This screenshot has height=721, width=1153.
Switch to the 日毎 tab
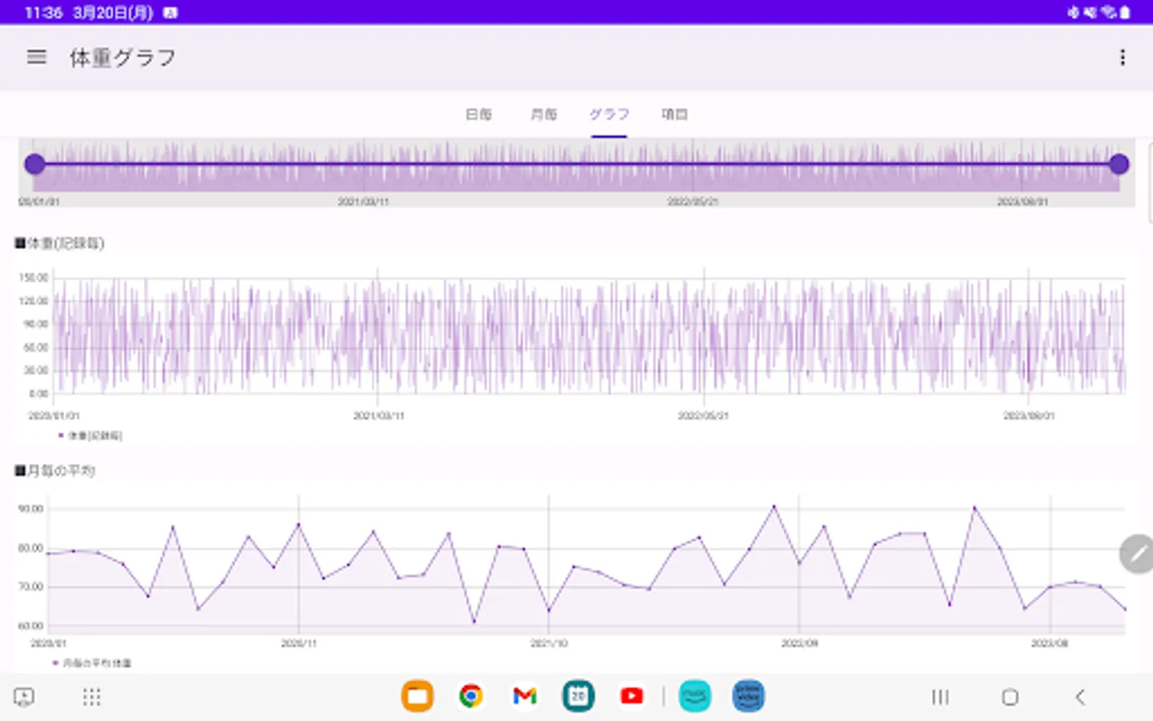coord(479,115)
